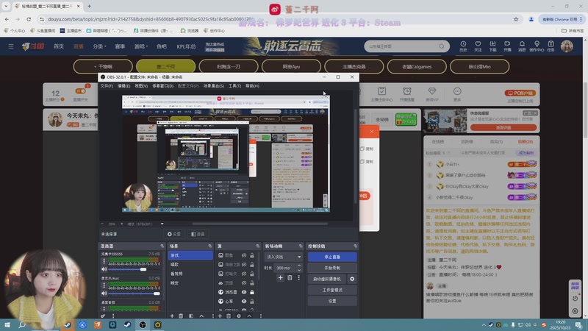588x331 pixels.
Task: Open 老猫Catgames streamer pill on Douyu
Action: point(417,66)
